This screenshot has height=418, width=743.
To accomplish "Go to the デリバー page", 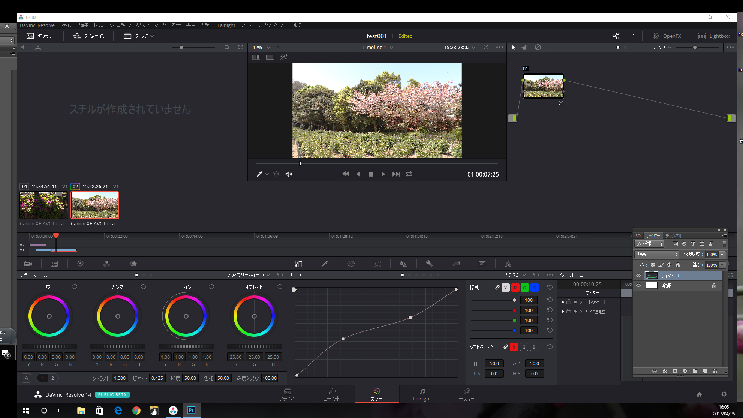I will coord(466,394).
